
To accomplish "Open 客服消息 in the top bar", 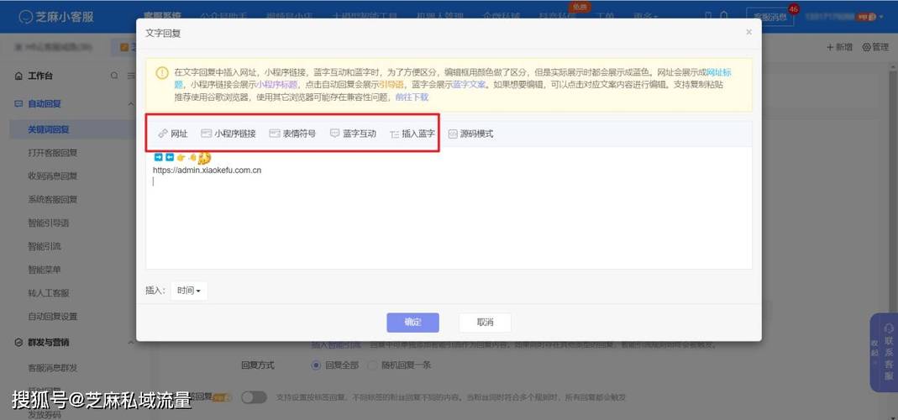I will pyautogui.click(x=770, y=17).
